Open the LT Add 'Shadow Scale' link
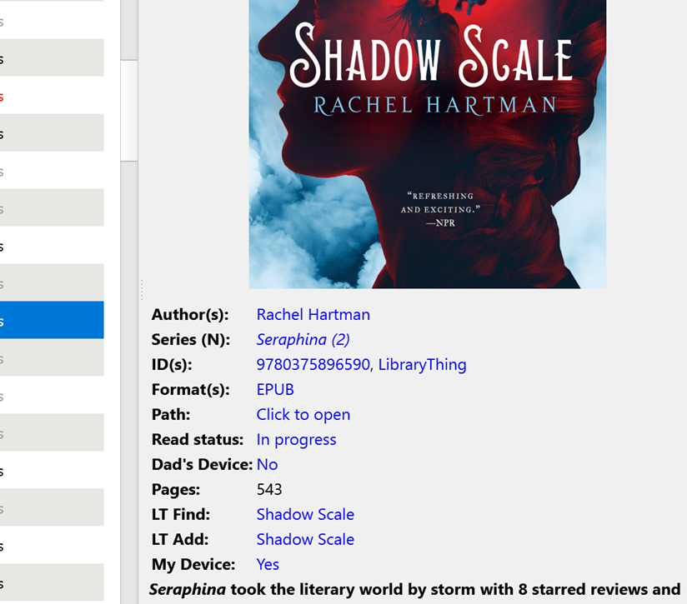 point(305,539)
